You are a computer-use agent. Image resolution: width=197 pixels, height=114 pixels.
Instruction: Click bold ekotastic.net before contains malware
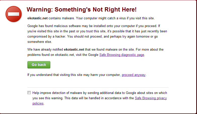37,18
